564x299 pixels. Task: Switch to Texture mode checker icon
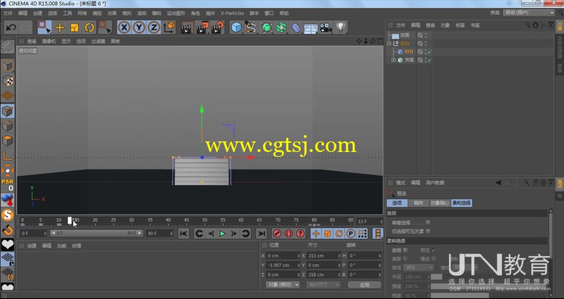coord(8,81)
